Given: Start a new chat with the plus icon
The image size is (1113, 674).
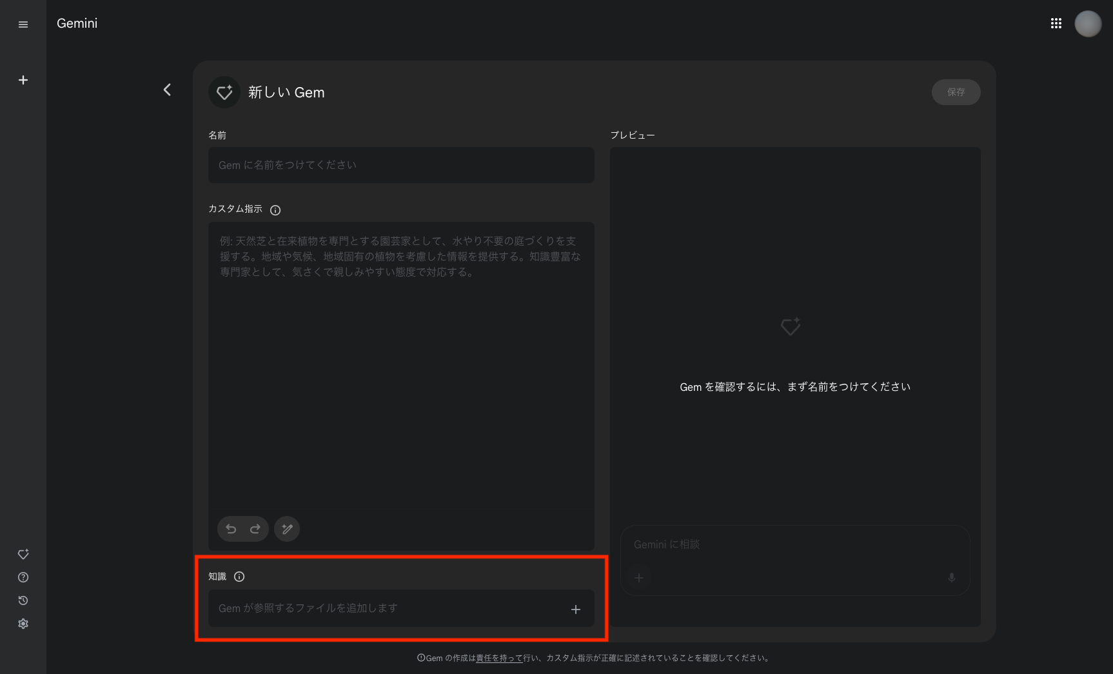Looking at the screenshot, I should tap(23, 79).
